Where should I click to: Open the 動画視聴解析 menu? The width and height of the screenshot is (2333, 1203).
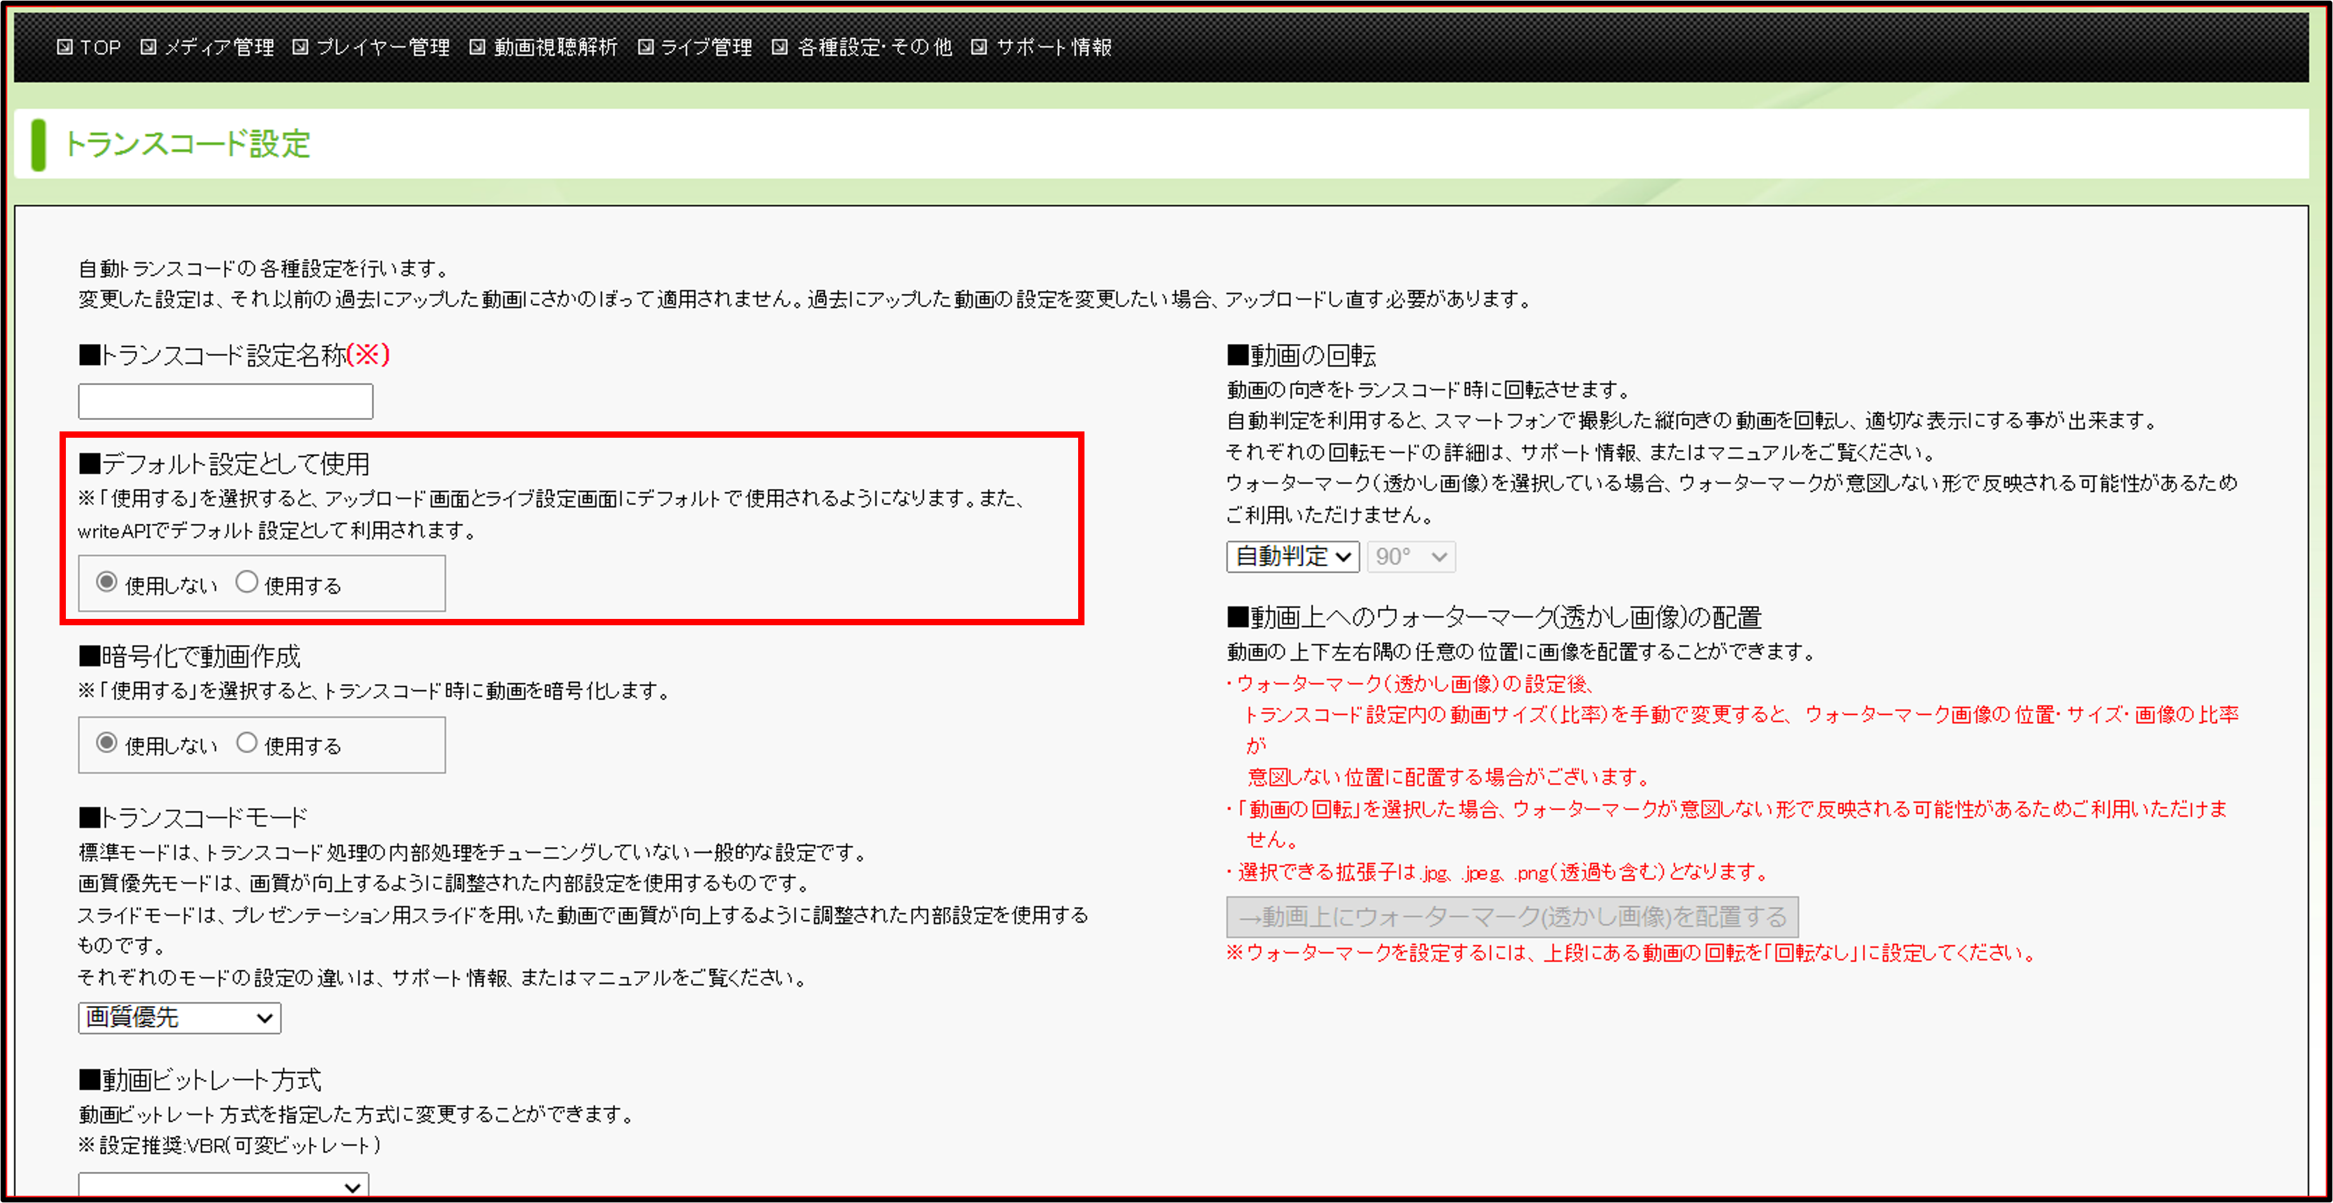point(555,47)
